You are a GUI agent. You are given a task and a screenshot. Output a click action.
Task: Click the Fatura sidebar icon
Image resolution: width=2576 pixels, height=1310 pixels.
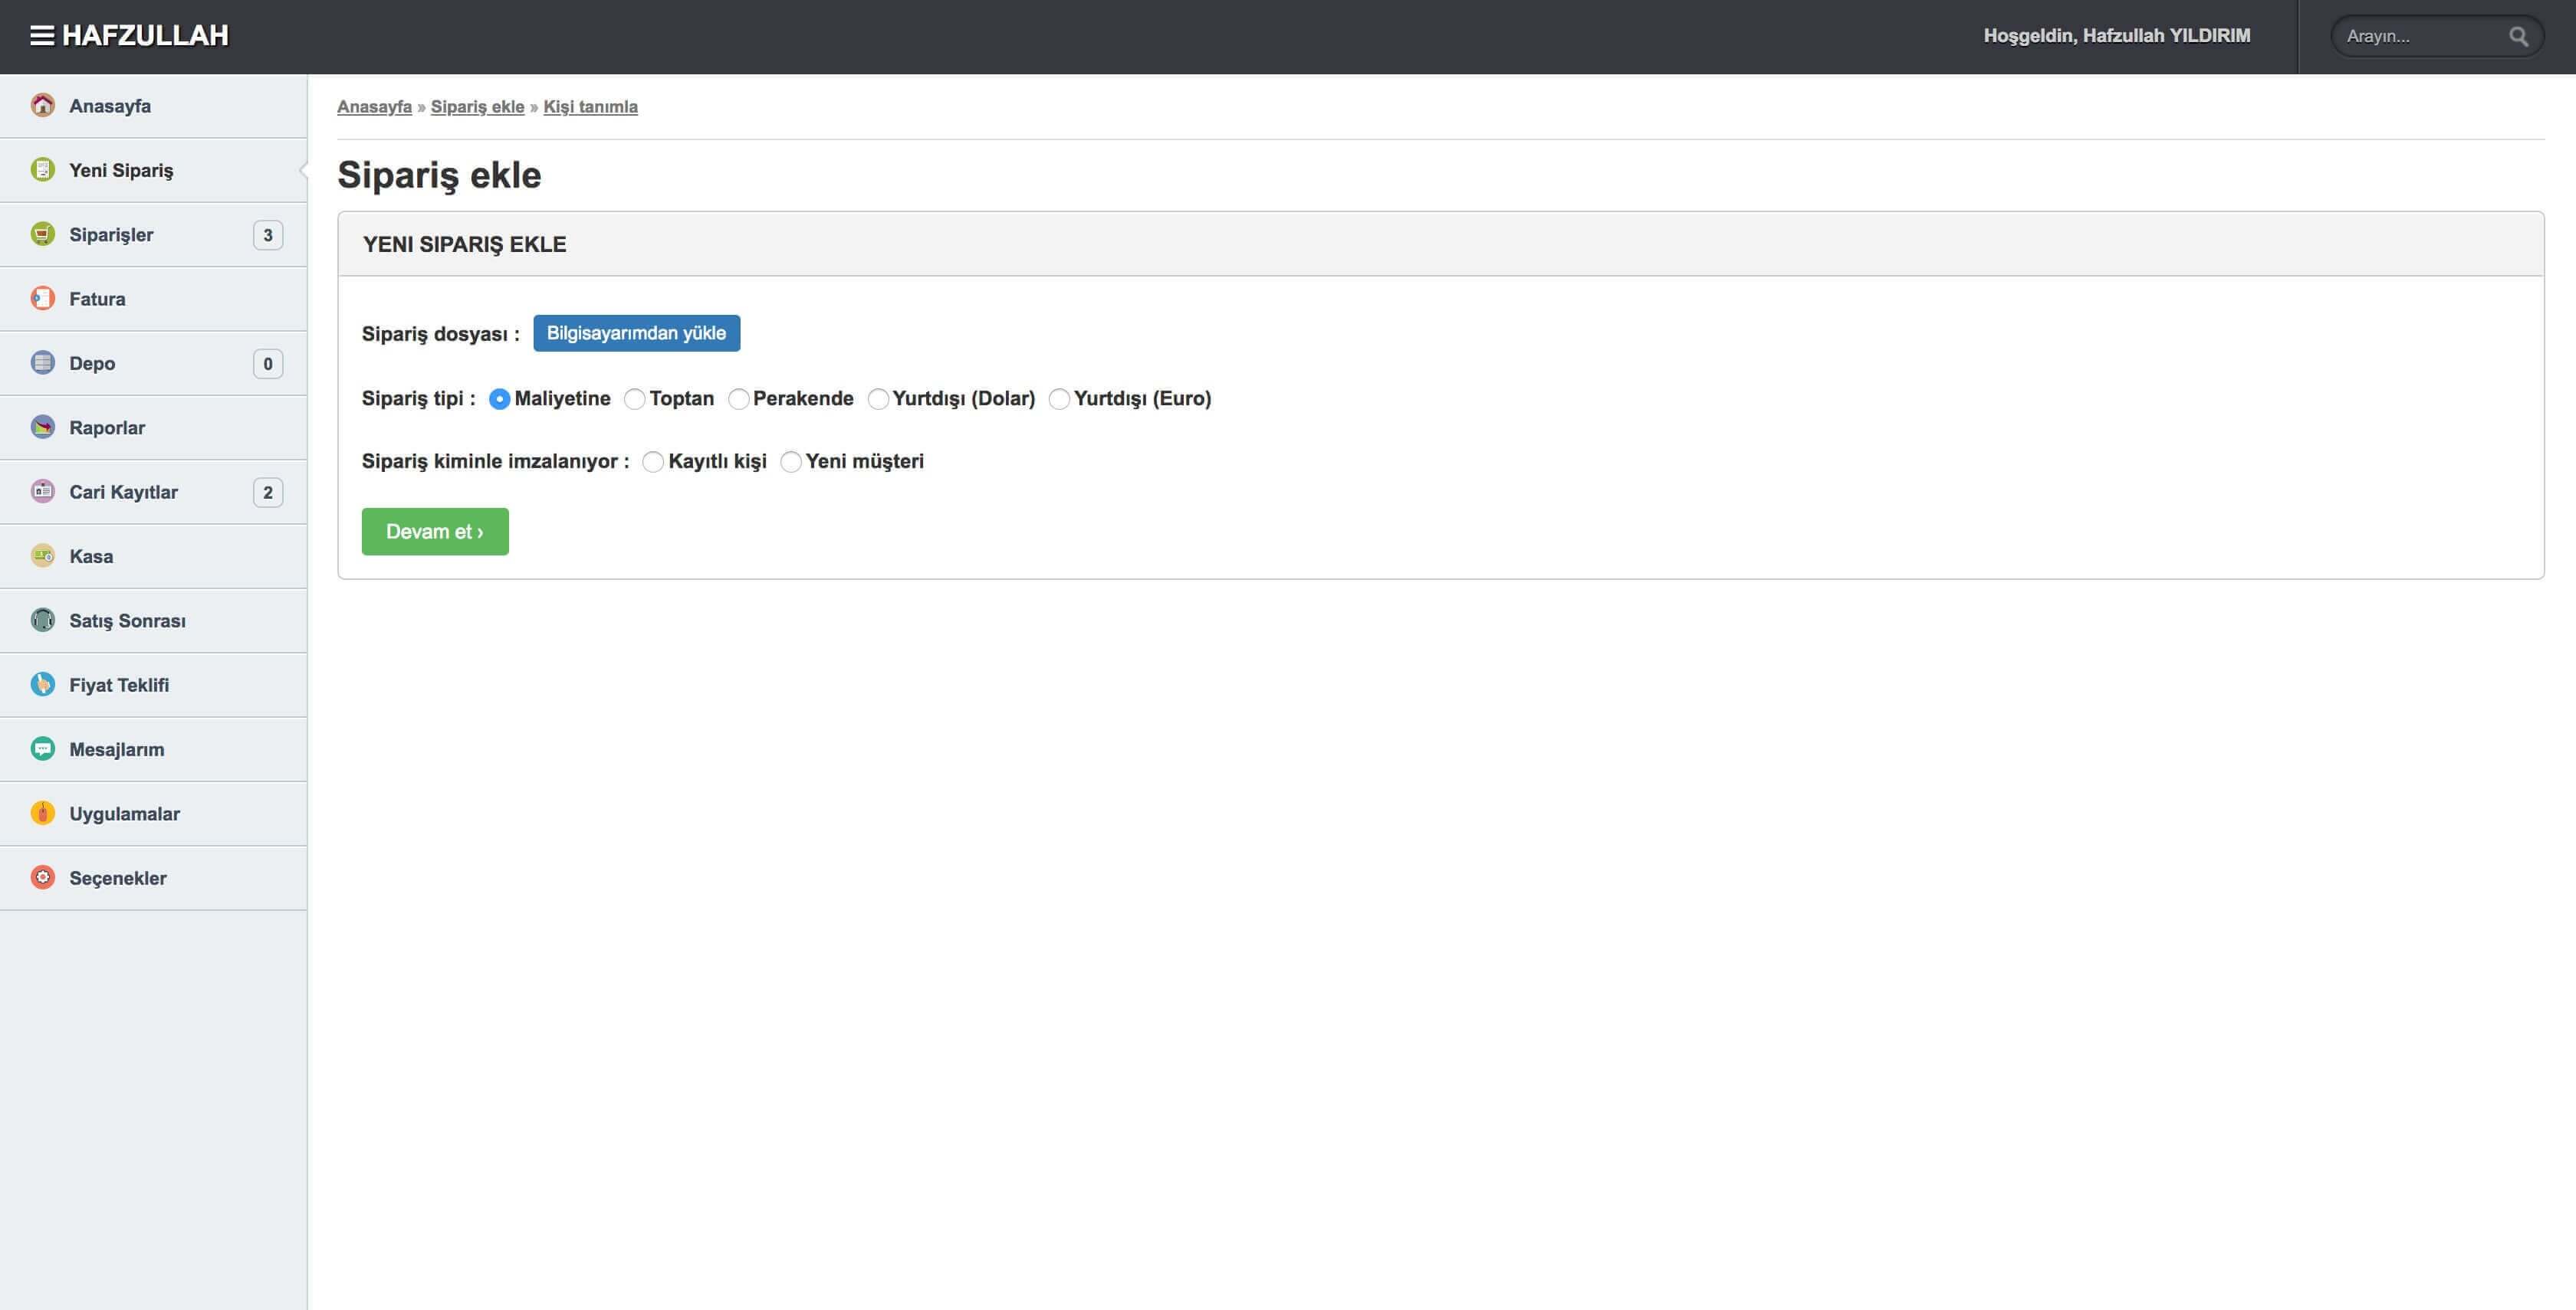[42, 298]
